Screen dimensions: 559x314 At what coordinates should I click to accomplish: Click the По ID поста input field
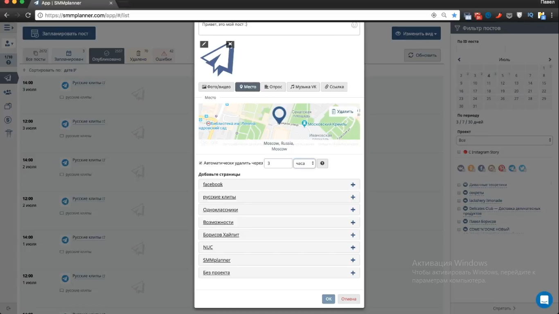(x=481, y=49)
